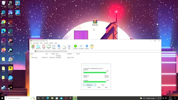Cancel the extraction

(89, 87)
